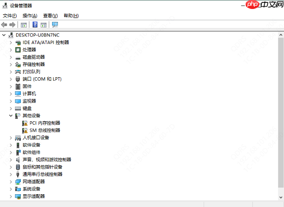Click the 固件 firmware icon

point(18,87)
